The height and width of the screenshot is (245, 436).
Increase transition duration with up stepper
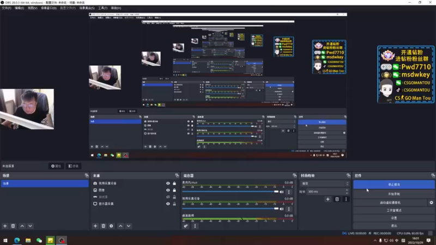pos(347,190)
